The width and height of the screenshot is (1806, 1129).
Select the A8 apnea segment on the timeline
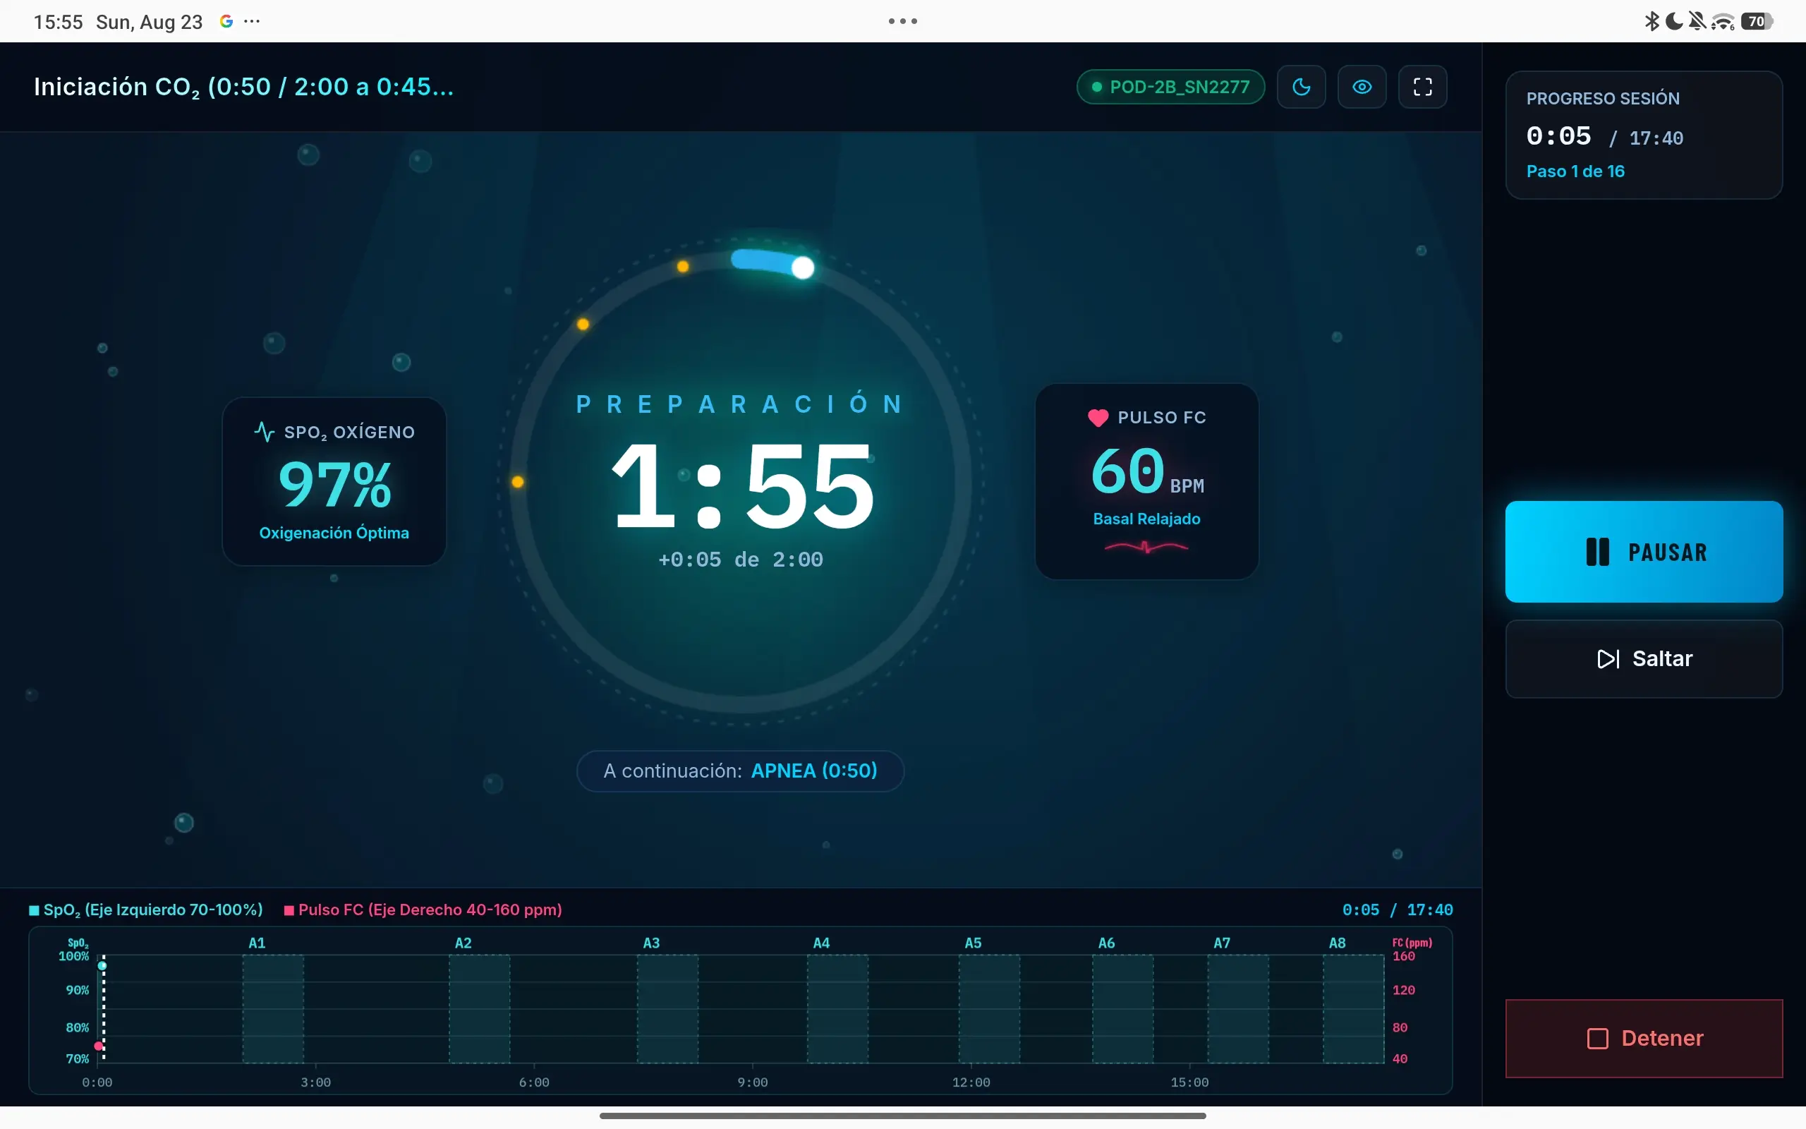1354,1008
